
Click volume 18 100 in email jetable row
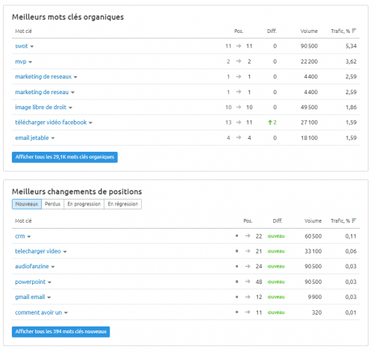[x=309, y=138]
